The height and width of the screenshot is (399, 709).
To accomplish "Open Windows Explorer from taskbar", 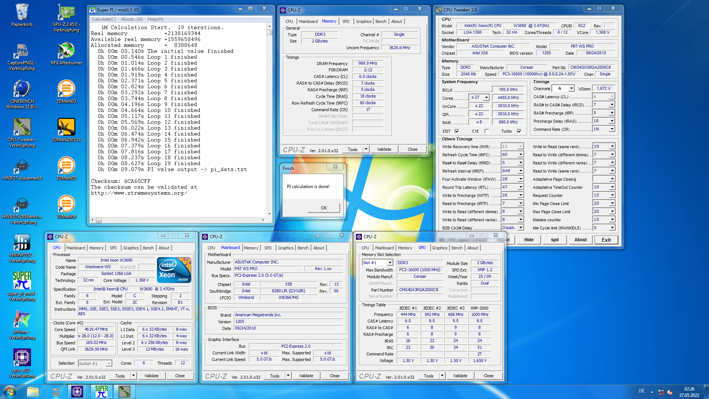I will coord(32,392).
